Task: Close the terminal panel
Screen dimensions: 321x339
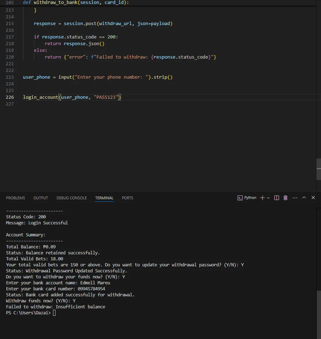Action: point(313,198)
